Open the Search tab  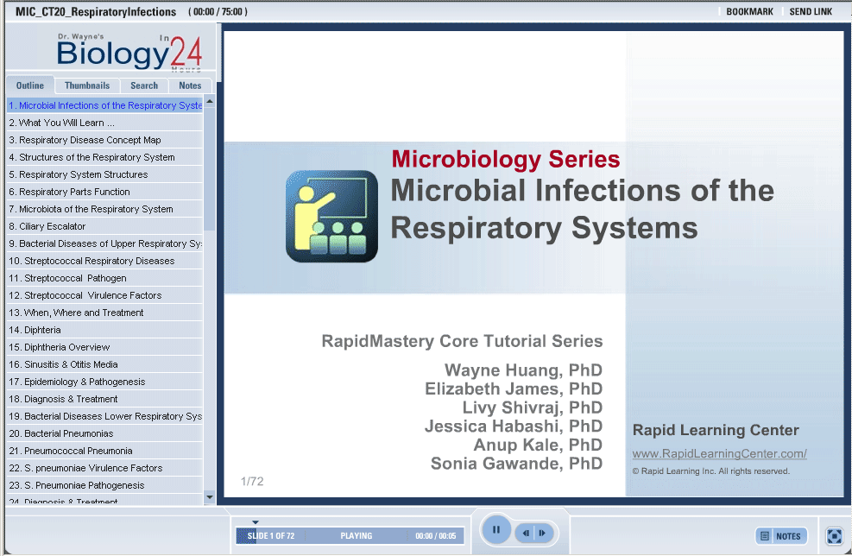click(144, 85)
